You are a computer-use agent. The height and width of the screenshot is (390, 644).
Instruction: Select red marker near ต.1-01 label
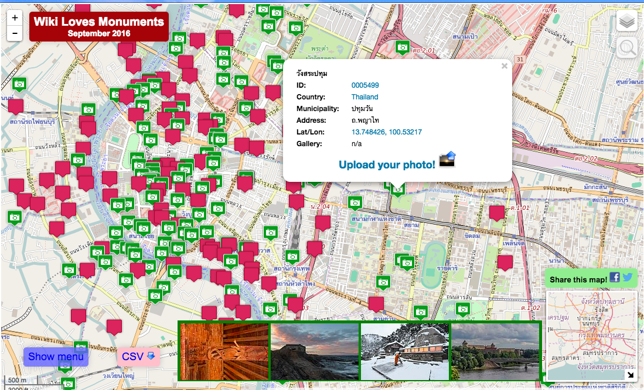point(497,213)
